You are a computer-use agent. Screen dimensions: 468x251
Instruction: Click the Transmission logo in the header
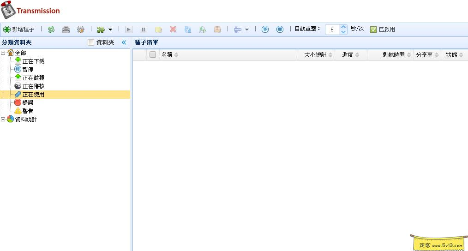pyautogui.click(x=30, y=10)
